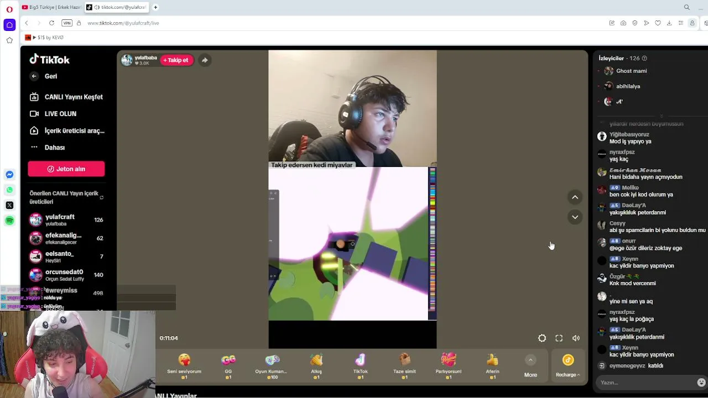Follow streamer with Takip et button
Screen dimensions: 708x398
(176, 60)
